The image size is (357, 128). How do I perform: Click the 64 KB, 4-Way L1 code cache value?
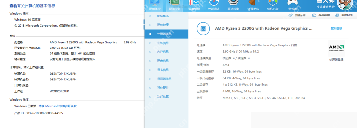coord(241,78)
